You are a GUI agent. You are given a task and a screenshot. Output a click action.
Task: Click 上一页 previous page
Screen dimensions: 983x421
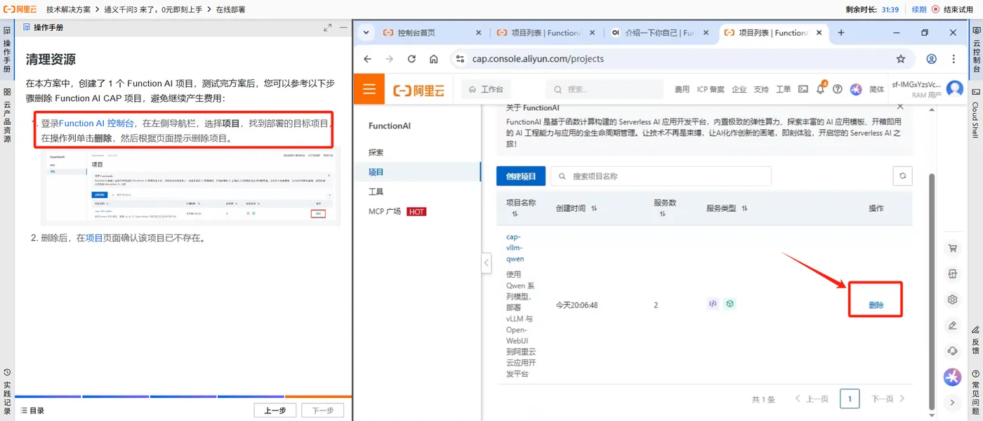coord(812,399)
